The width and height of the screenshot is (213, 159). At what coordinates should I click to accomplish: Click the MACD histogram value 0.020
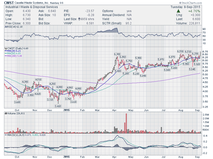tap(43, 135)
